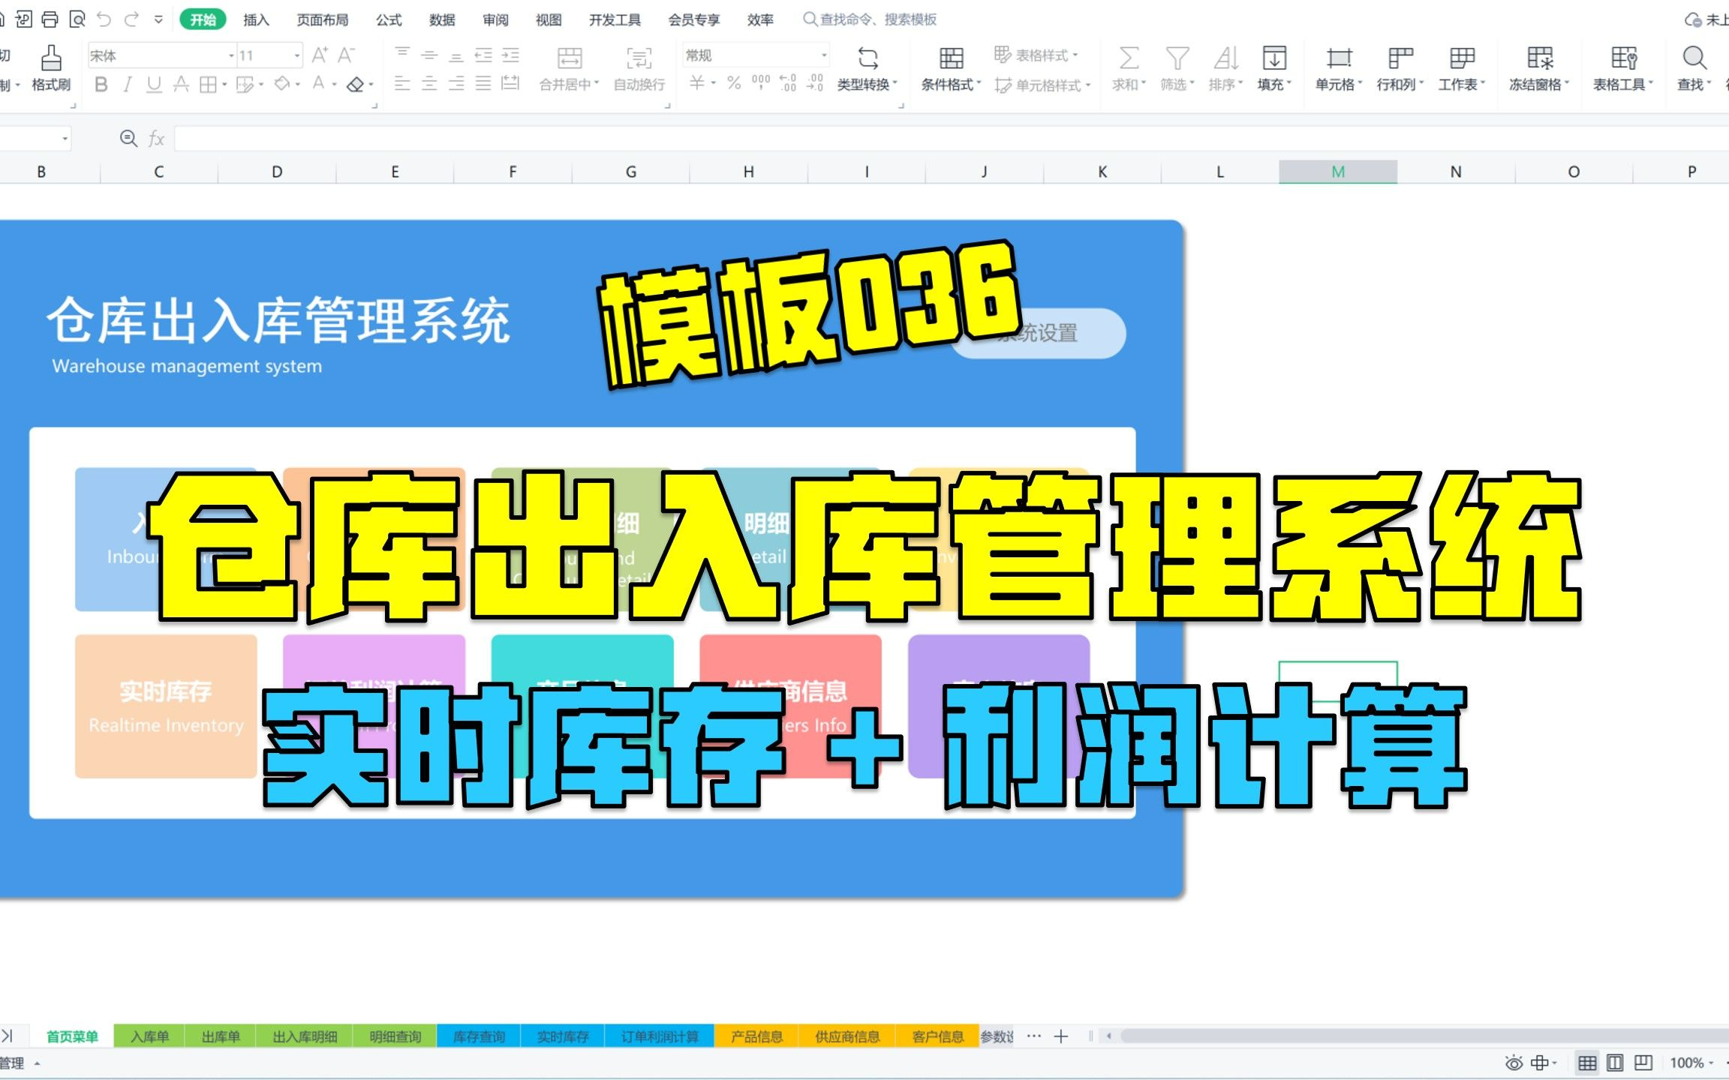
Task: Click the command search box (查找命令)
Action: point(871,19)
